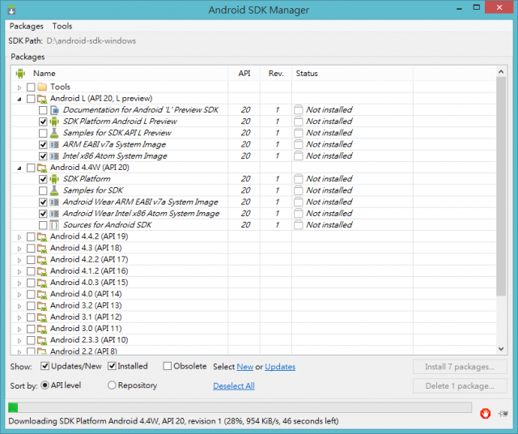Click the Android 4.0.3 (API 15) folder icon
This screenshot has height=434, width=518.
(42, 283)
